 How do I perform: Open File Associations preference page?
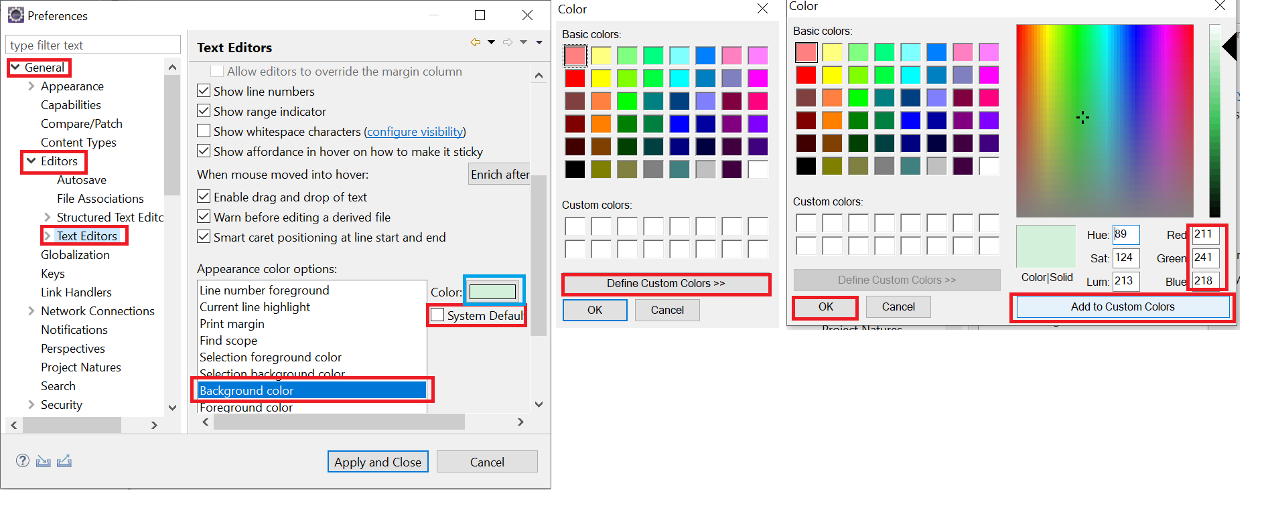tap(100, 198)
